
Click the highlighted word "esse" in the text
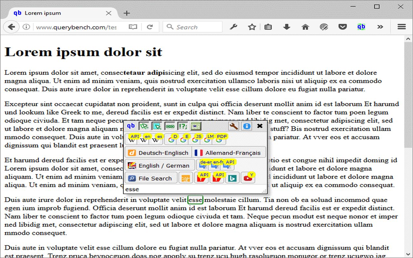click(196, 200)
